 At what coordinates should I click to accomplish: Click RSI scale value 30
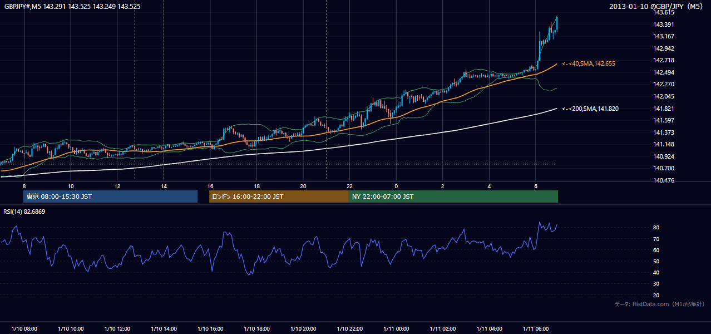pos(656,284)
